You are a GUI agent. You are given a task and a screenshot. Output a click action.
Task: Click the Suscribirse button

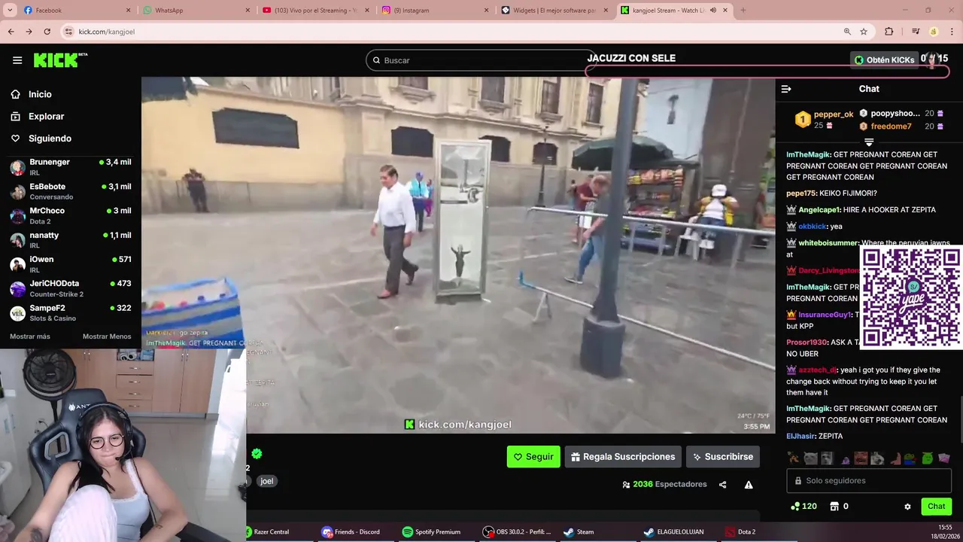[x=723, y=457]
